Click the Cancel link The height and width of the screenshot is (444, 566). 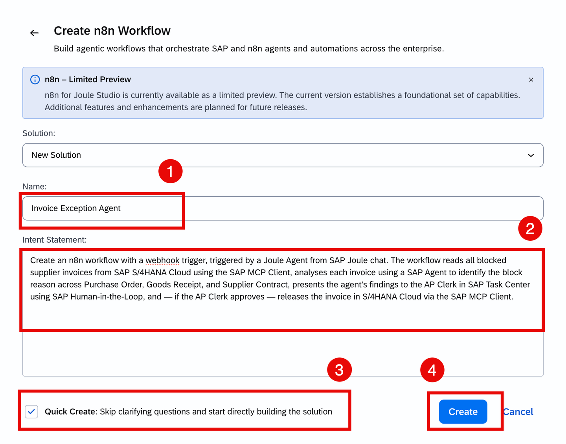click(518, 412)
